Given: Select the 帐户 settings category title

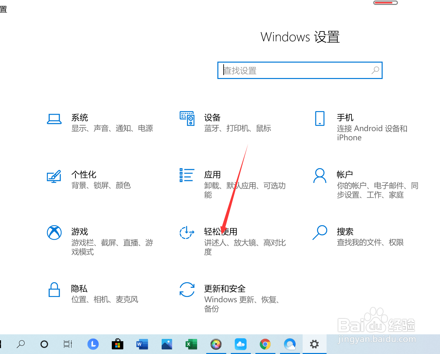Looking at the screenshot, I should (x=345, y=174).
